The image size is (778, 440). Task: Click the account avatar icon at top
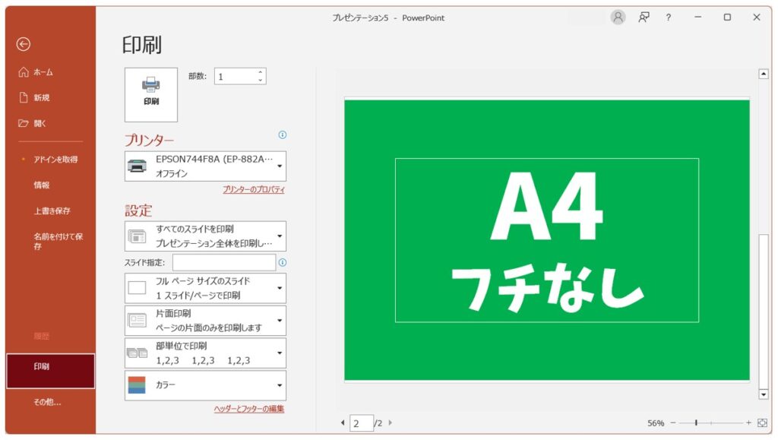[x=619, y=17]
